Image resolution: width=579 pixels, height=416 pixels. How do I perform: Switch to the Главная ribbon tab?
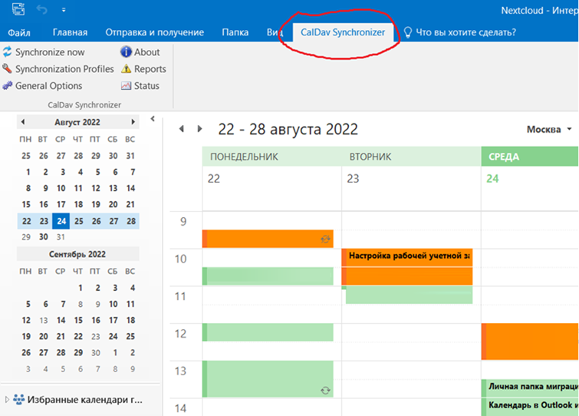point(70,32)
